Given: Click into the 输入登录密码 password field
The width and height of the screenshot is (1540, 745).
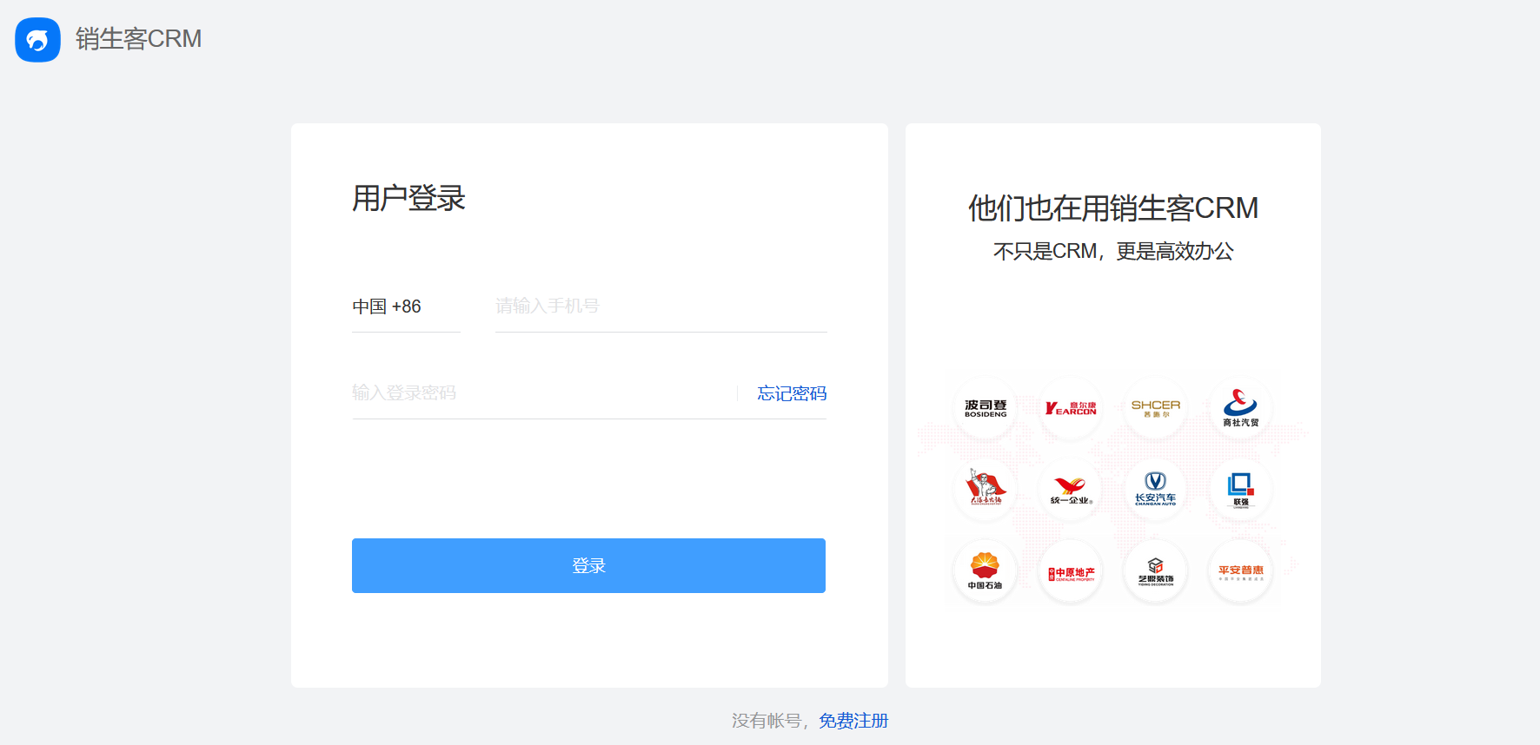Looking at the screenshot, I should tap(539, 393).
